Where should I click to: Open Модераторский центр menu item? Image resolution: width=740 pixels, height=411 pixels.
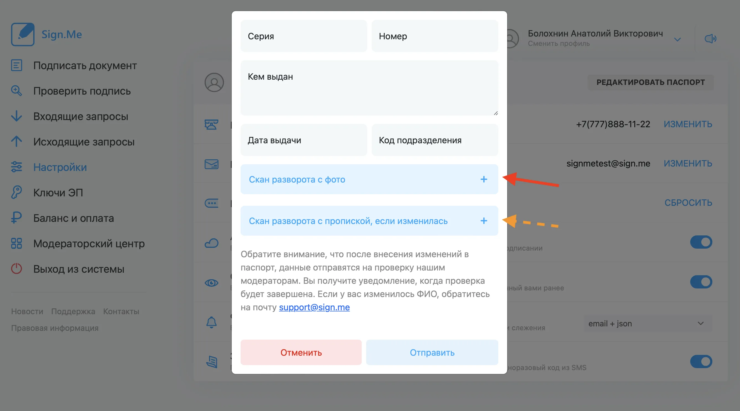(89, 243)
